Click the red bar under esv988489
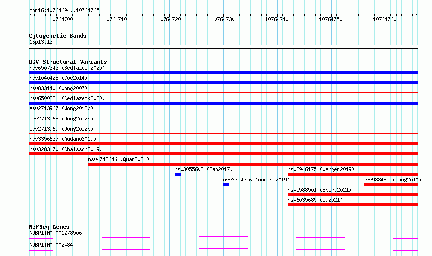This screenshot has width=432, height=256. click(391, 184)
